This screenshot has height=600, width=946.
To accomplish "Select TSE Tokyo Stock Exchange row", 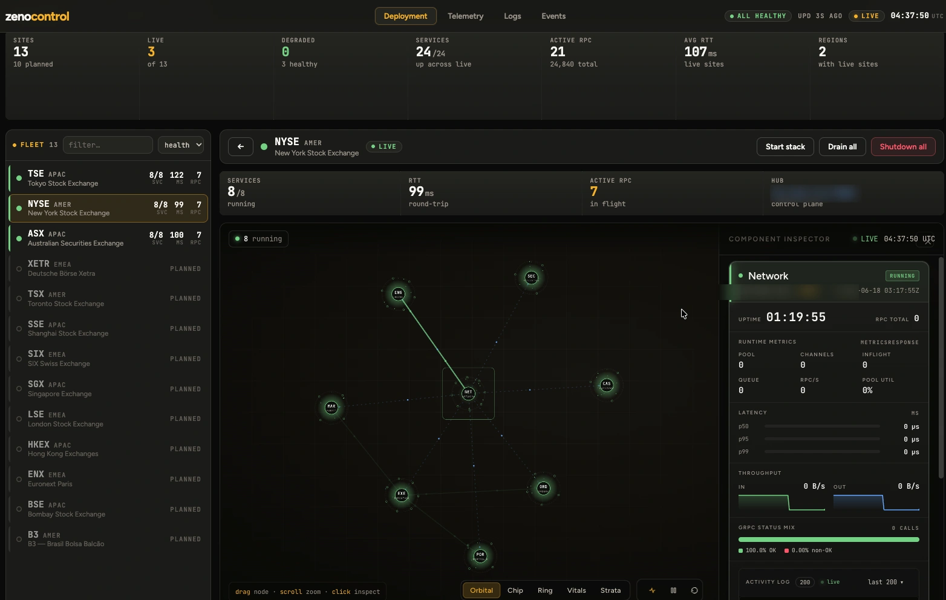I will [x=108, y=178].
